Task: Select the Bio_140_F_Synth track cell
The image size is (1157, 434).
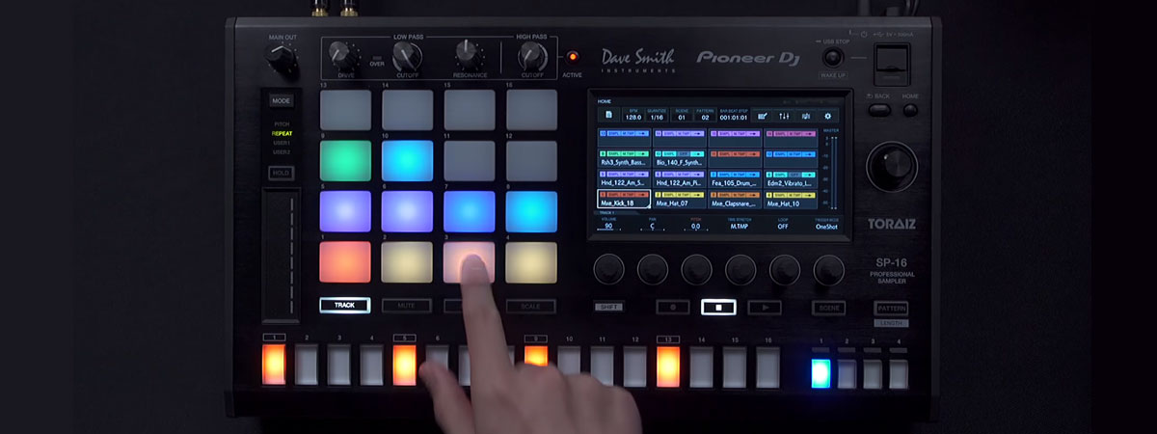Action: pyautogui.click(x=680, y=157)
